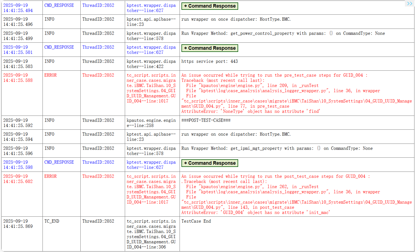Screen dimensions: 415x252
Task: Select the dispatcher line:422 source cell
Action: point(151,64)
